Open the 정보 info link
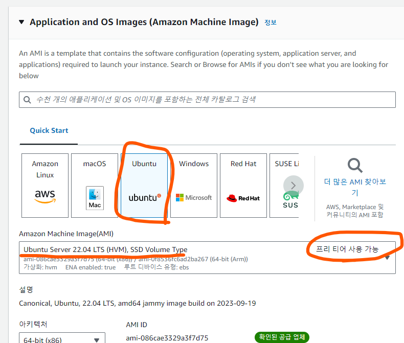Viewport: 404px width, 343px height. [x=271, y=22]
